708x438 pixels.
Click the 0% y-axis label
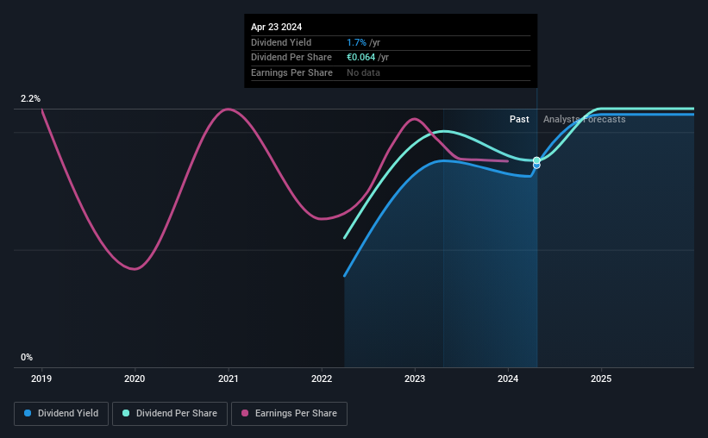[27, 357]
